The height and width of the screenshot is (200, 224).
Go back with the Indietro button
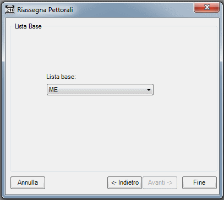[x=124, y=182]
